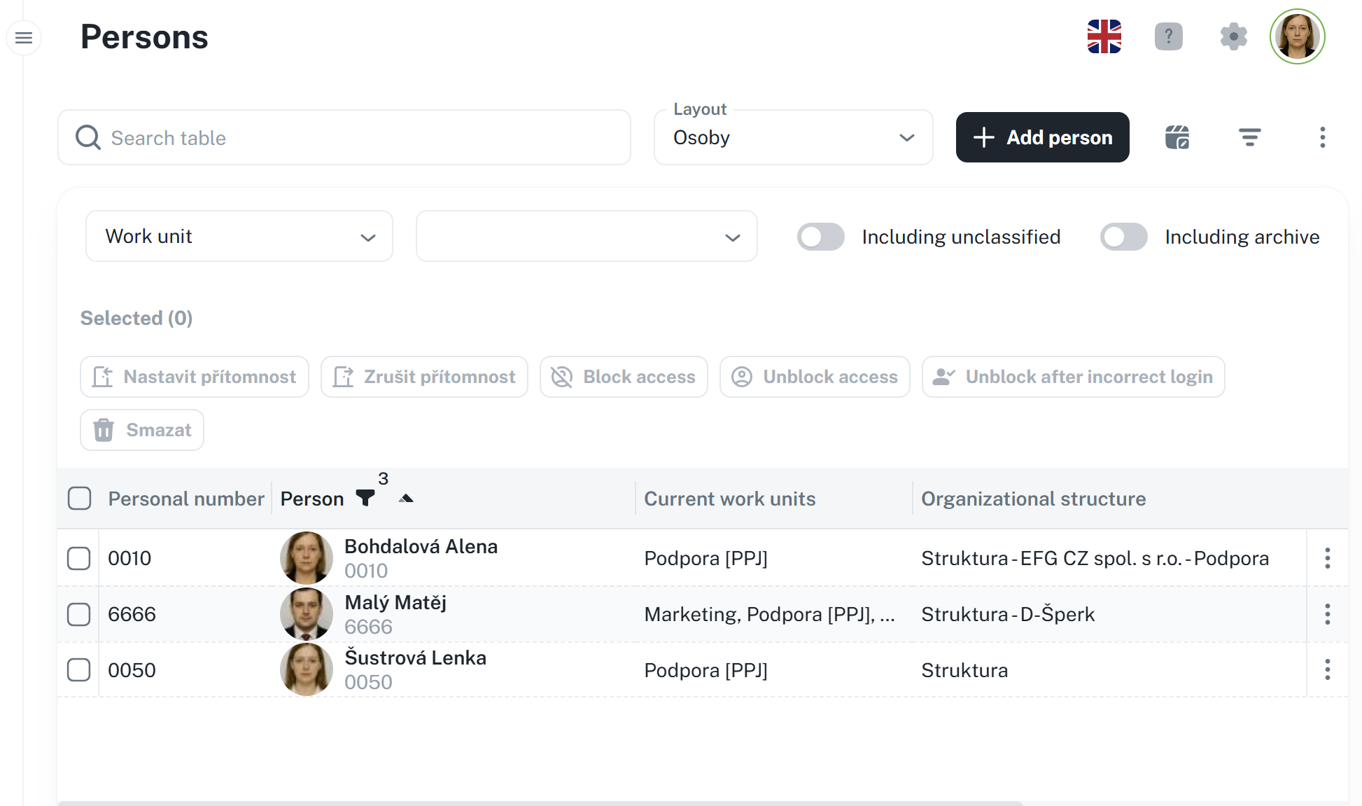Open the filter lines icon
This screenshot has width=1362, height=806.
click(x=1249, y=137)
